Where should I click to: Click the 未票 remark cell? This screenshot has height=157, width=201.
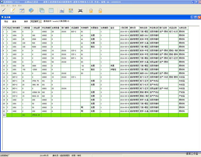coord(115,66)
